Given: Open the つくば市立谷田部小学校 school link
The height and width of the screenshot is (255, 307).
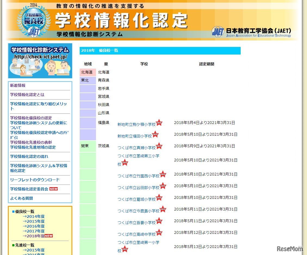Looking at the screenshot, I should 138,188.
